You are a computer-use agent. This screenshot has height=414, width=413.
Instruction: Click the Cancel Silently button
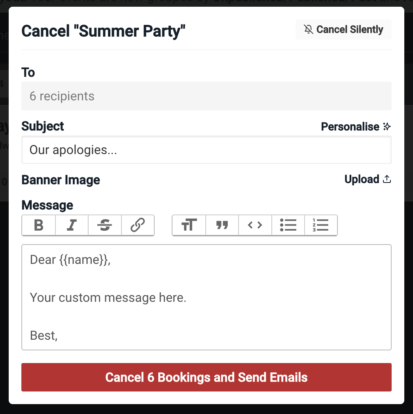click(343, 30)
